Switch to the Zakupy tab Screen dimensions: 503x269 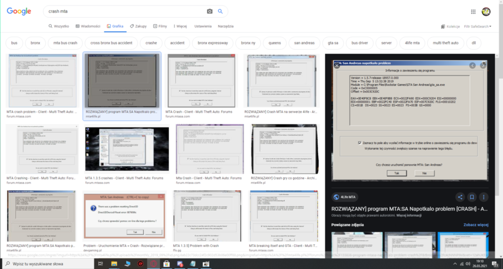pos(138,26)
